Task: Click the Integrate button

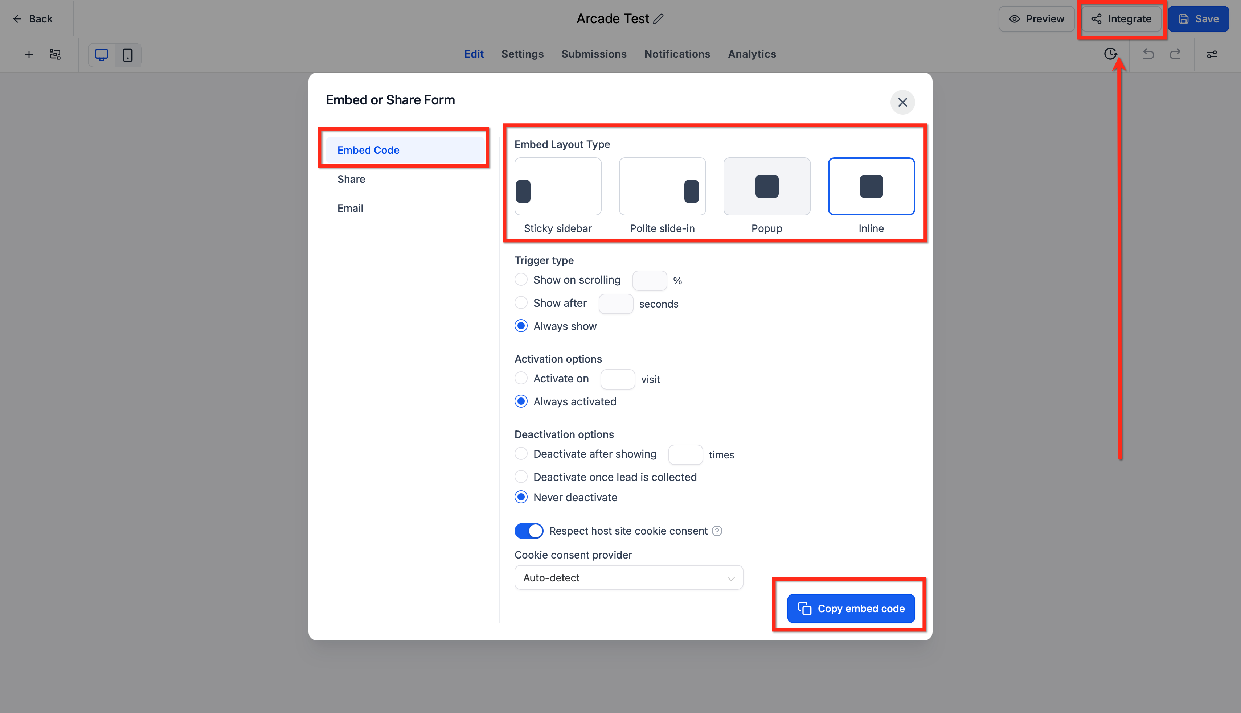Action: click(x=1122, y=18)
